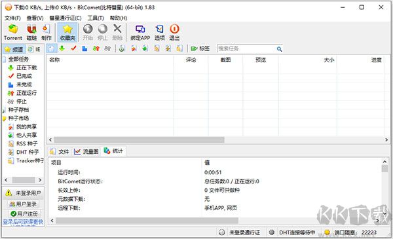Click the gray arrows stopped filter icon
This screenshot has width=393, height=239.
point(107,48)
